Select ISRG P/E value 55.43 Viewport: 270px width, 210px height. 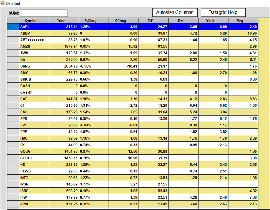click(154, 191)
